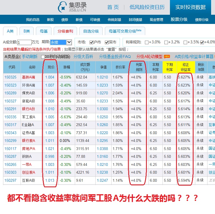Open 首页 in top navigation

tap(113, 7)
